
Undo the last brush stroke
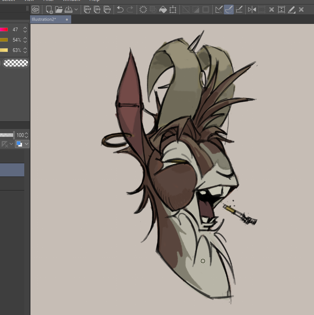tap(120, 9)
